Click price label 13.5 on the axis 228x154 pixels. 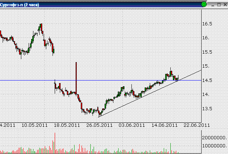[x=207, y=108]
